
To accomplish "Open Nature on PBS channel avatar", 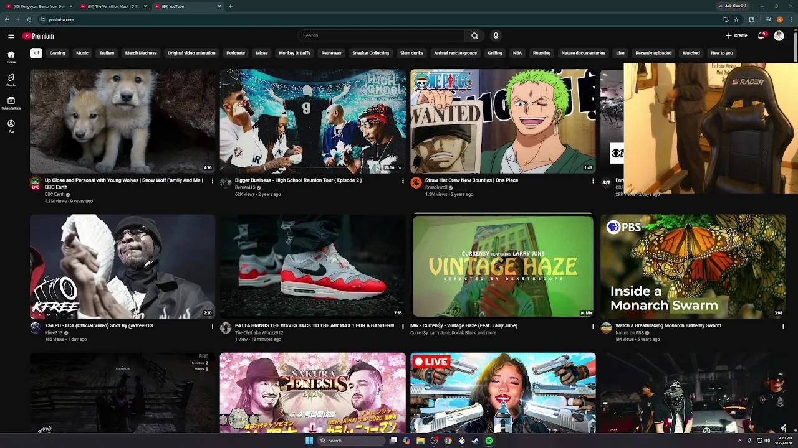I will 606,328.
